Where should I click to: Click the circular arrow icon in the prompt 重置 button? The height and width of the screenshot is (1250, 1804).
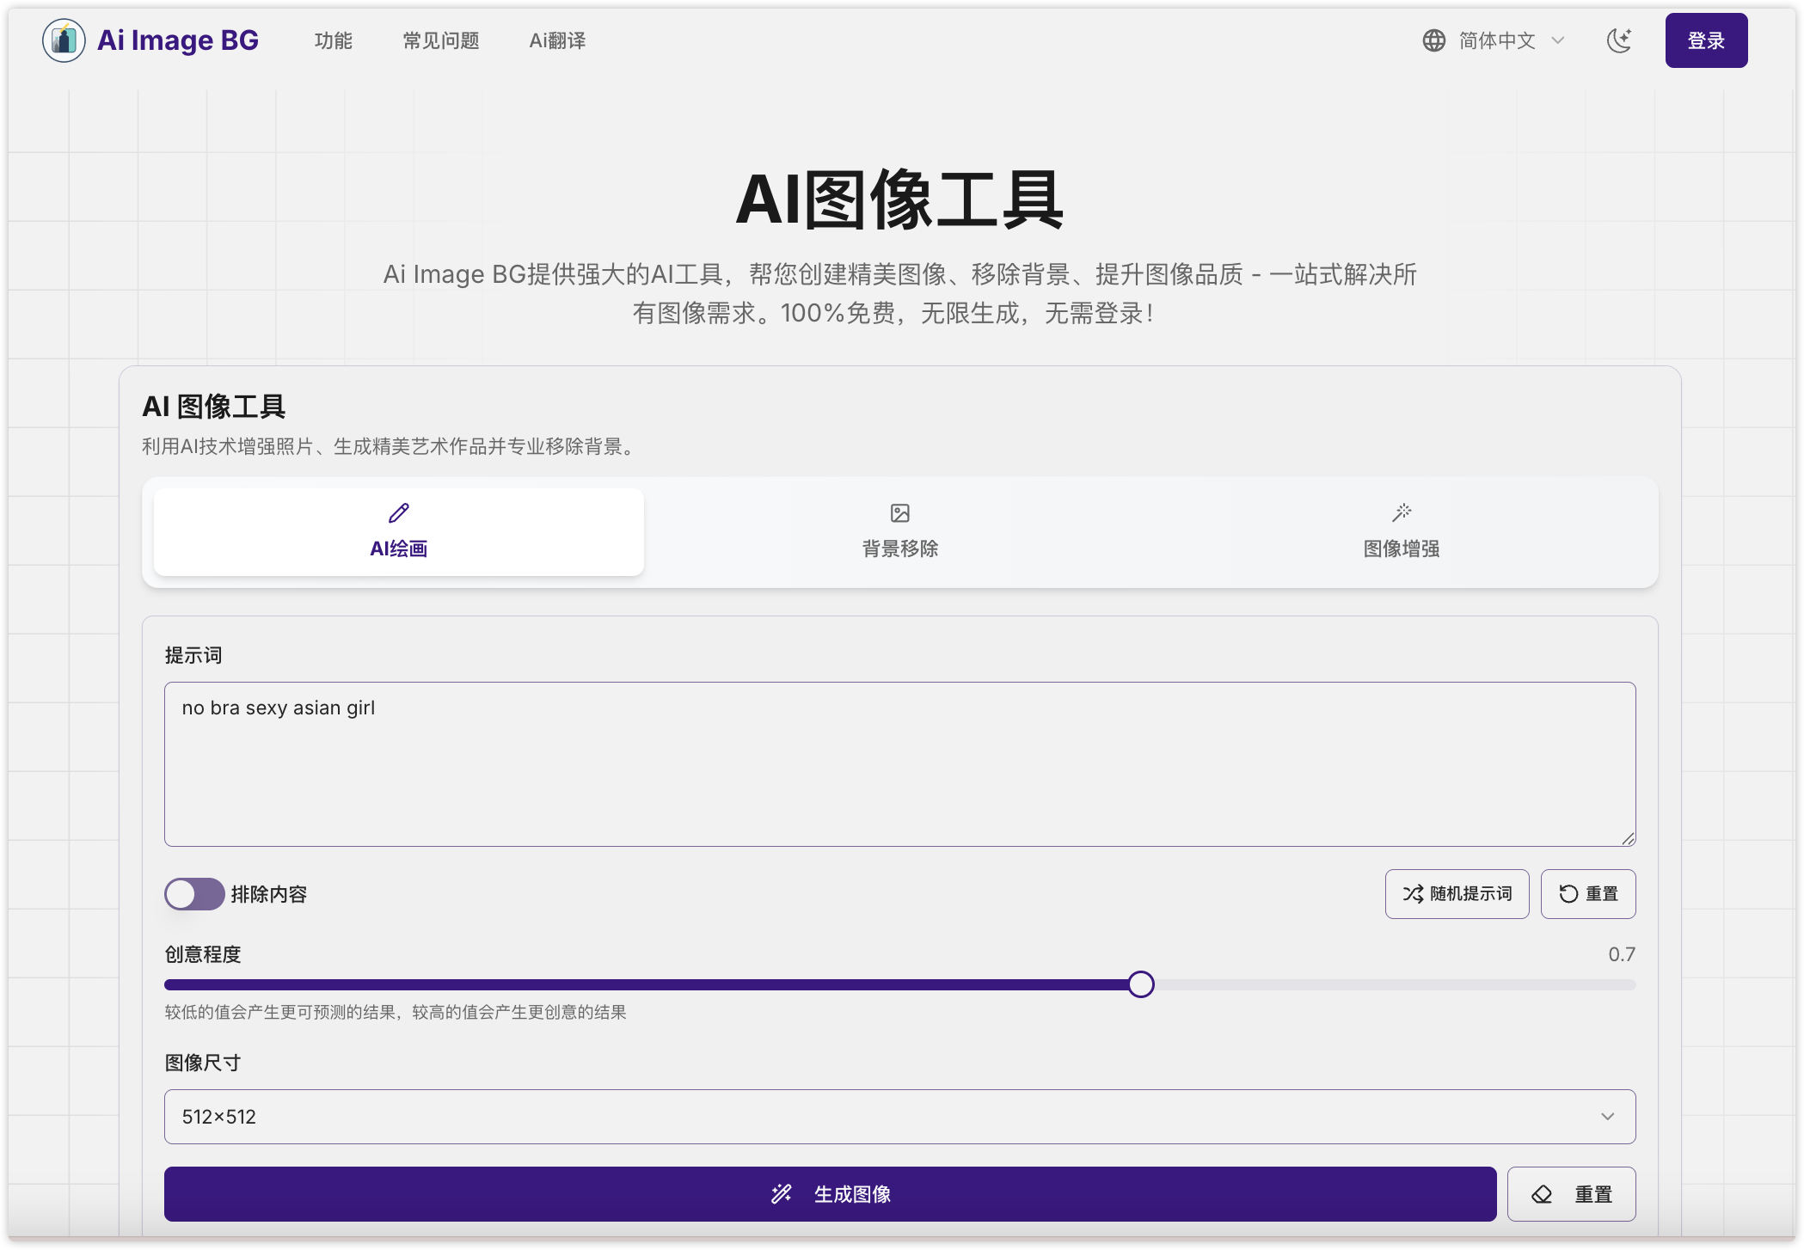1568,894
